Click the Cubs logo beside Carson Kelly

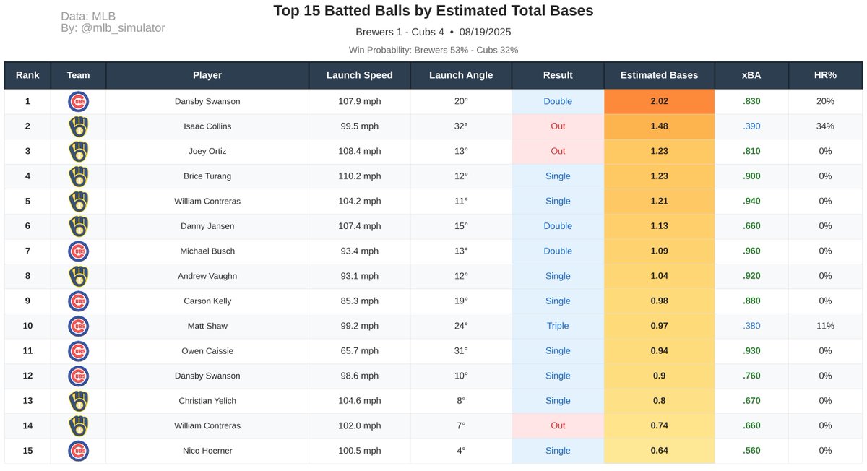78,301
